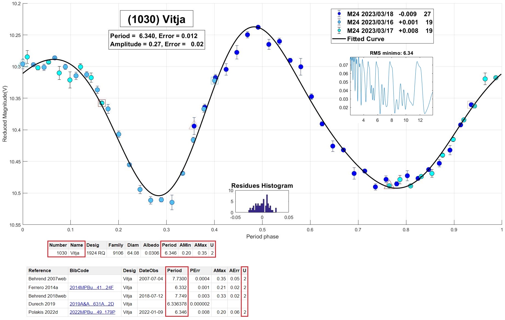Select the Behrend 2007web reference cell
The height and width of the screenshot is (320, 505).
[x=47, y=279]
